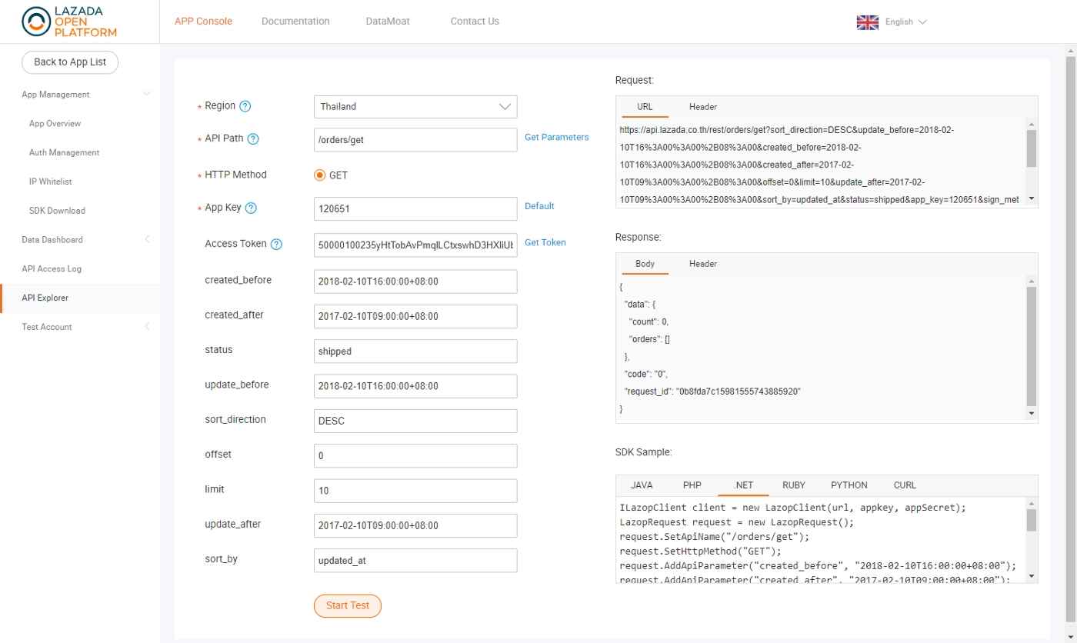Click the update_before input field
The width and height of the screenshot is (1077, 643).
click(415, 386)
